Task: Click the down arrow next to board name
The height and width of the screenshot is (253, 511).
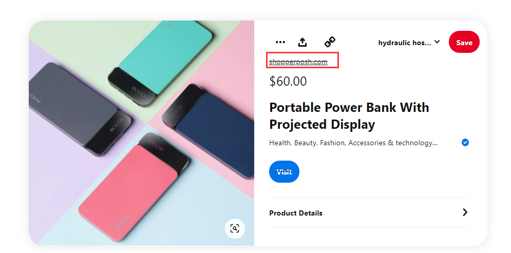Action: click(x=437, y=42)
